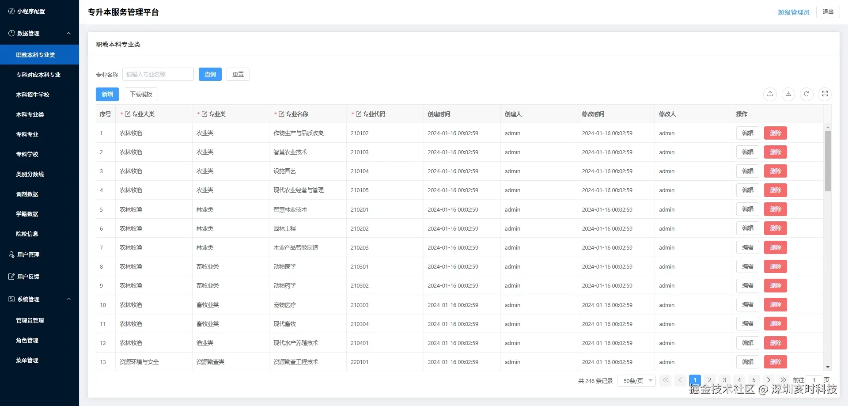Open 管理员管理 in the sidebar

coord(39,320)
